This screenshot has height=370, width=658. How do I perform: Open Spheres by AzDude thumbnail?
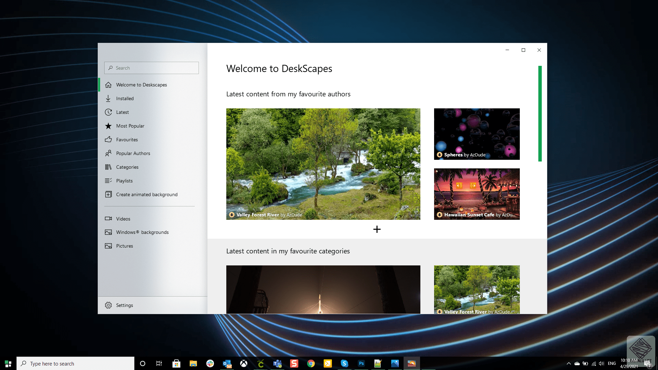point(477,134)
